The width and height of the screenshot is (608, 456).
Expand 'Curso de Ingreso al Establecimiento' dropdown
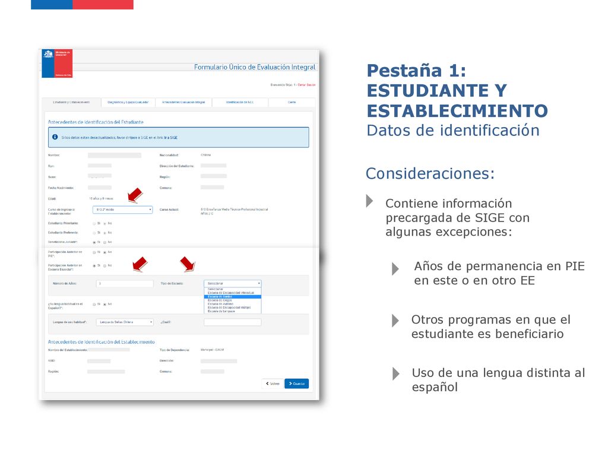(x=122, y=210)
